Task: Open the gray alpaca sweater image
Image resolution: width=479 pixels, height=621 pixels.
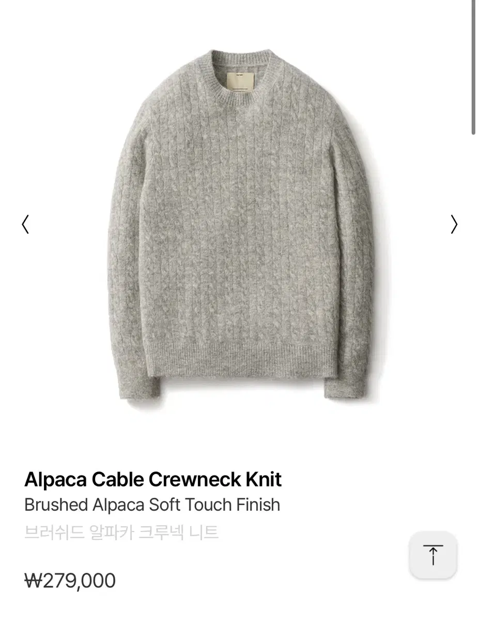Action: 240,227
